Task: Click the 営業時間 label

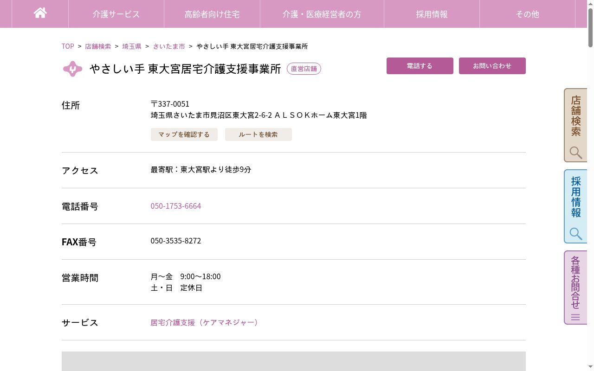Action: [80, 278]
